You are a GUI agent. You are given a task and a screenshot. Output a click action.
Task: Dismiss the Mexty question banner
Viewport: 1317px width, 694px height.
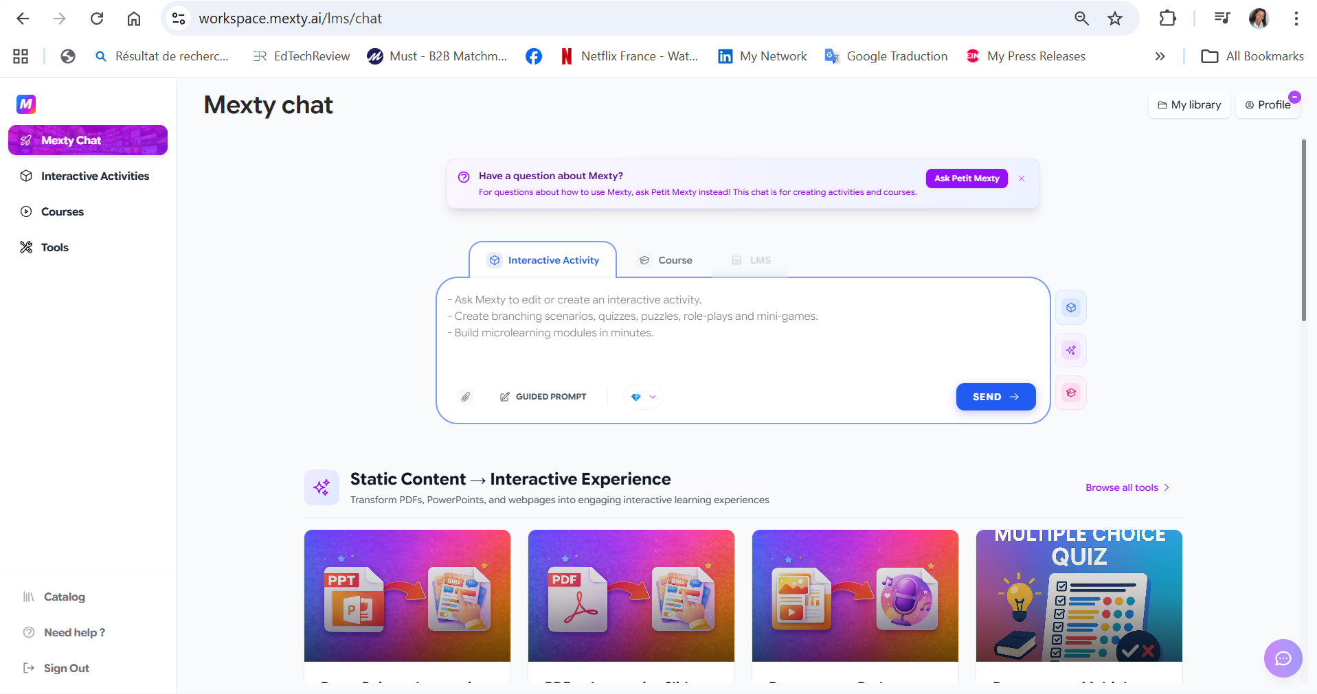click(1022, 178)
